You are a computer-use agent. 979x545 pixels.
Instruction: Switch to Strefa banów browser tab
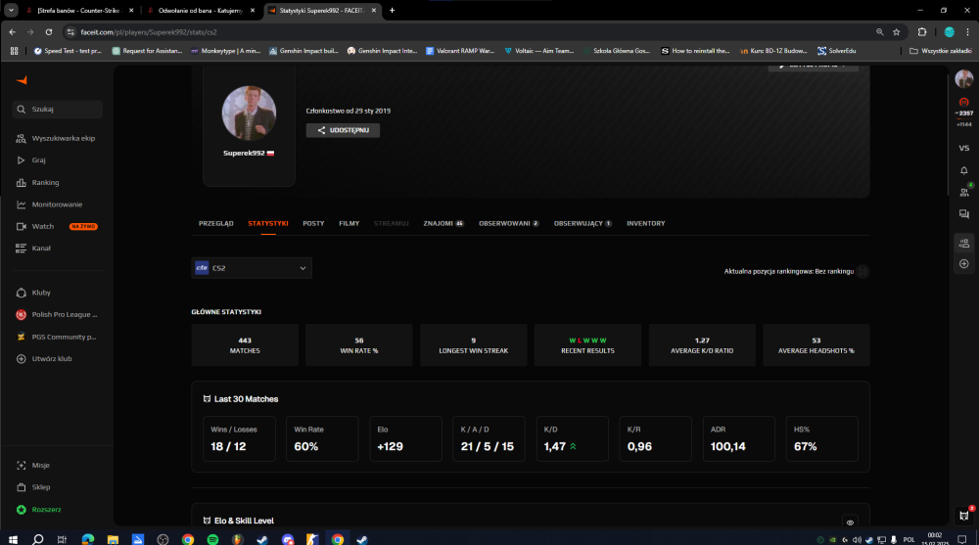click(x=78, y=11)
